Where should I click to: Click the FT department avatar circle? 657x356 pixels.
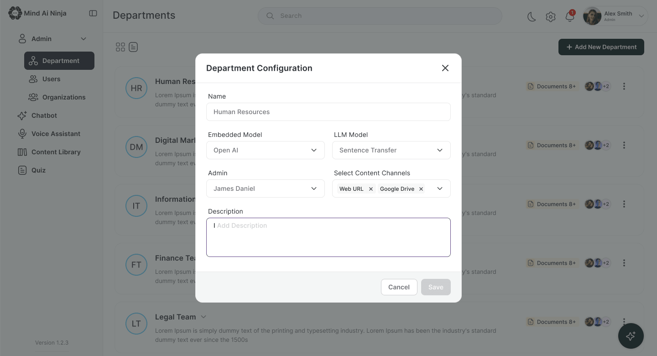136,265
